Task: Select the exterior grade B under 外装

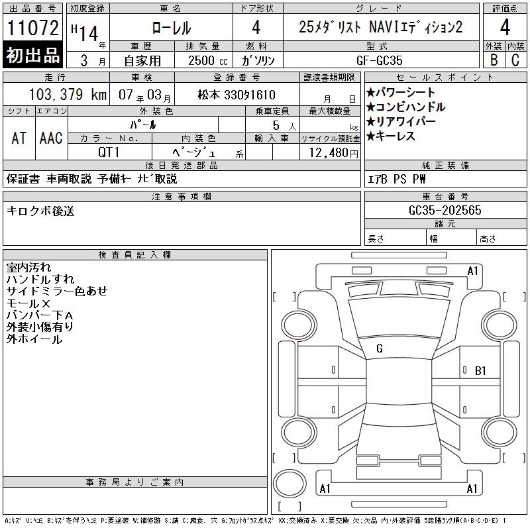Action: (494, 60)
